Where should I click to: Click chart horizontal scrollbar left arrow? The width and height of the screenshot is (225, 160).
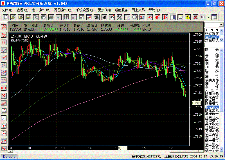(x=10, y=151)
